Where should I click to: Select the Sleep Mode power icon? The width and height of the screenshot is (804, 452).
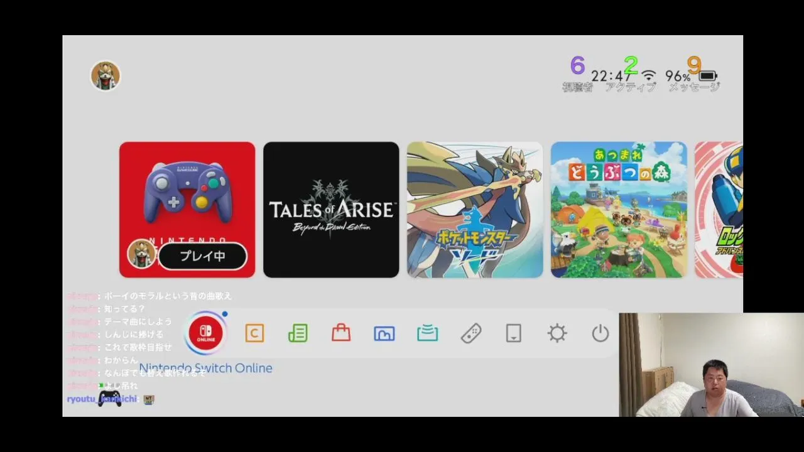600,333
